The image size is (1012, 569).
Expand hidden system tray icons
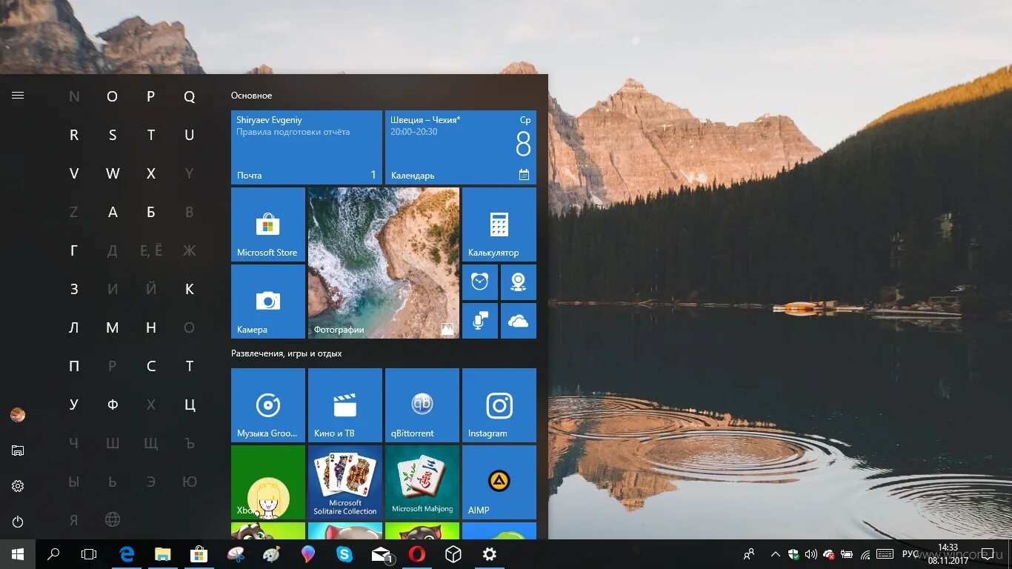(x=775, y=553)
